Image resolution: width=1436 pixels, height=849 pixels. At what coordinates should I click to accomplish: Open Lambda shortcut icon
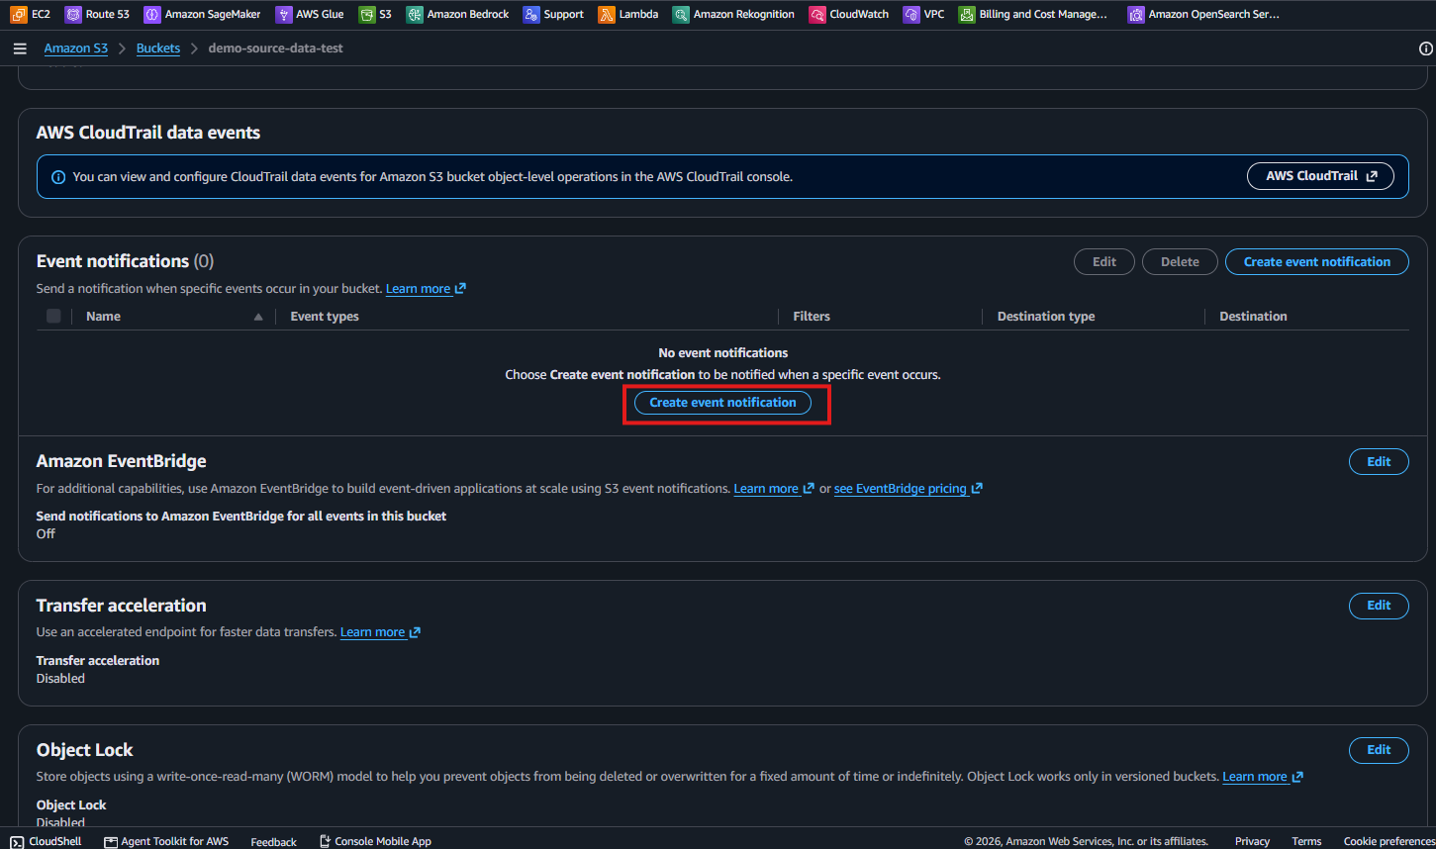(607, 14)
